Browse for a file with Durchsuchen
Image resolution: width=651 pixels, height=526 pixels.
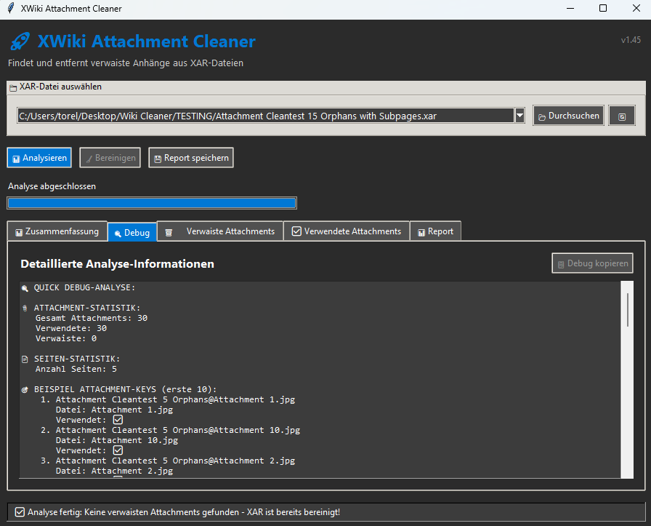[x=568, y=116]
